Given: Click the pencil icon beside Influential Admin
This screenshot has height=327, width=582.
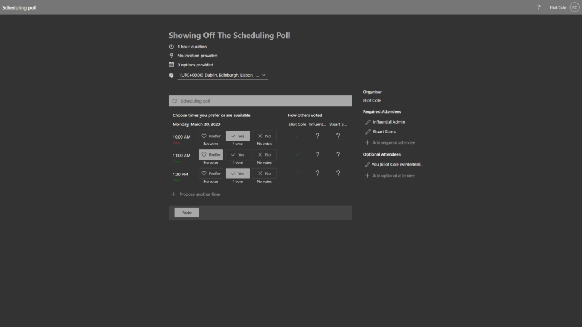Looking at the screenshot, I should click(x=368, y=121).
